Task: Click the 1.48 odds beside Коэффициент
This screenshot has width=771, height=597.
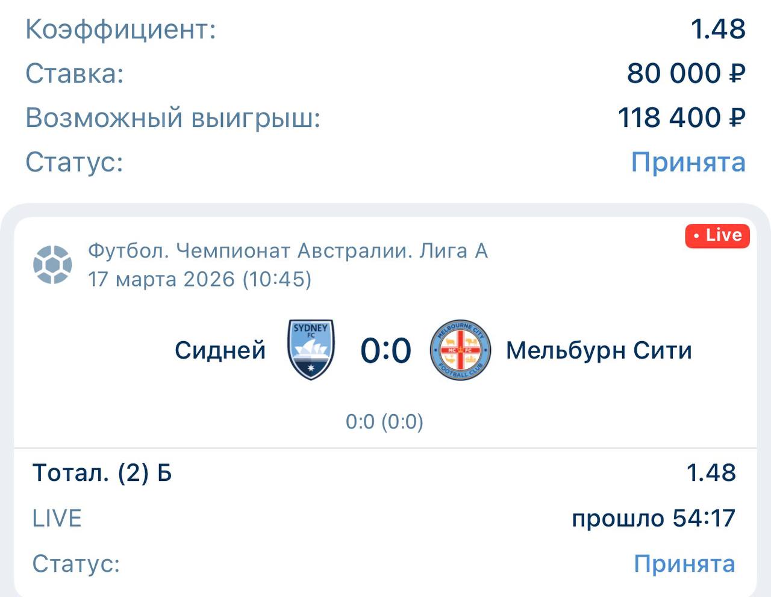Action: (718, 29)
